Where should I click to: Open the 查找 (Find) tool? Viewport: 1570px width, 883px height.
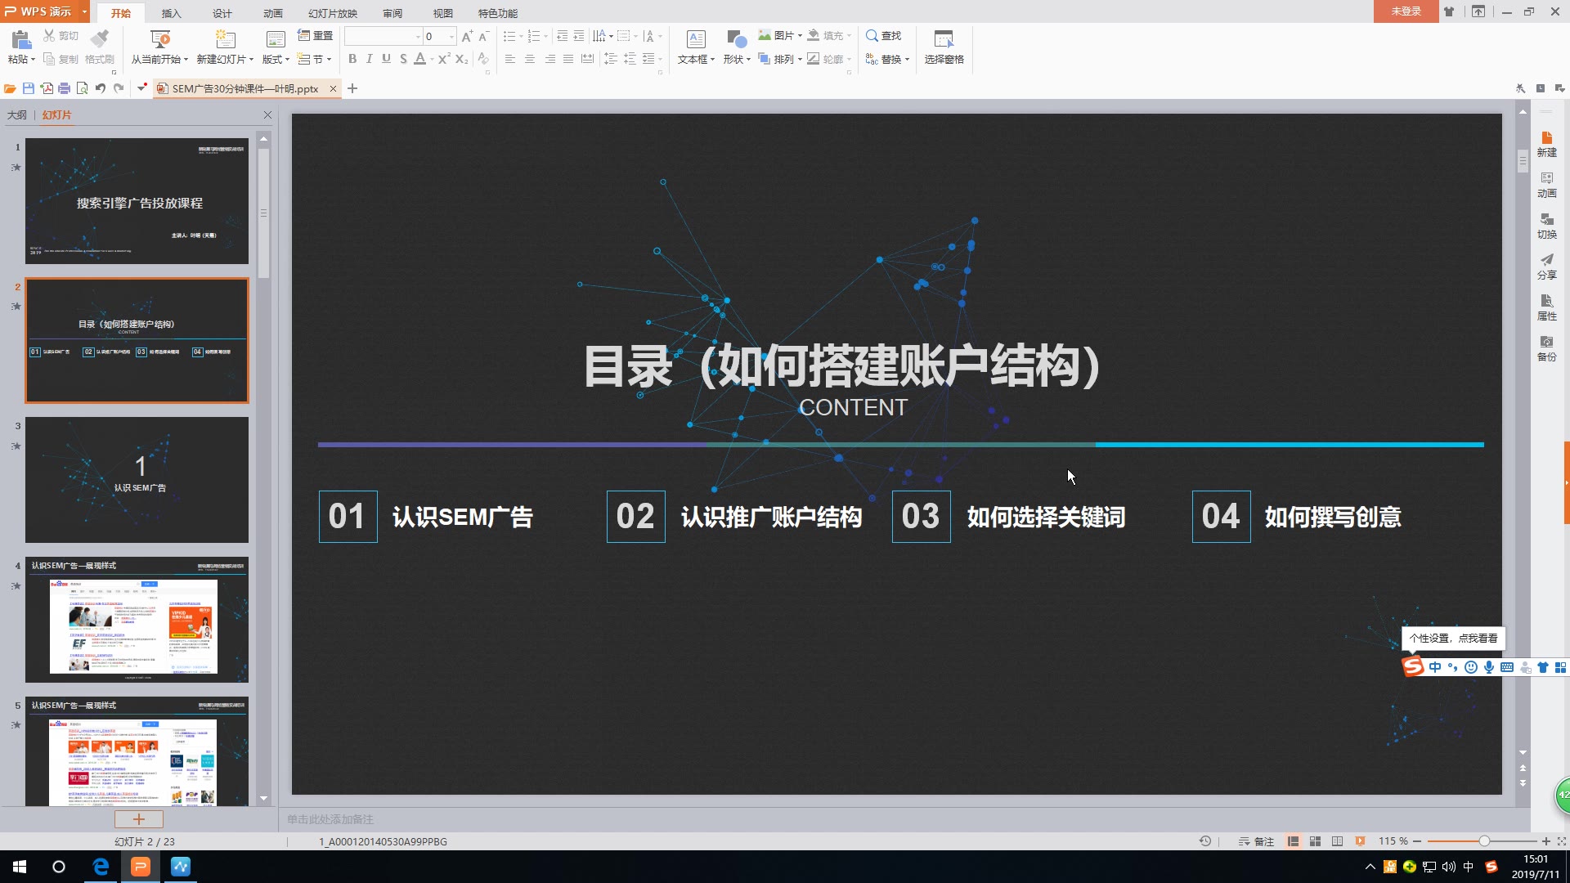pyautogui.click(x=885, y=35)
